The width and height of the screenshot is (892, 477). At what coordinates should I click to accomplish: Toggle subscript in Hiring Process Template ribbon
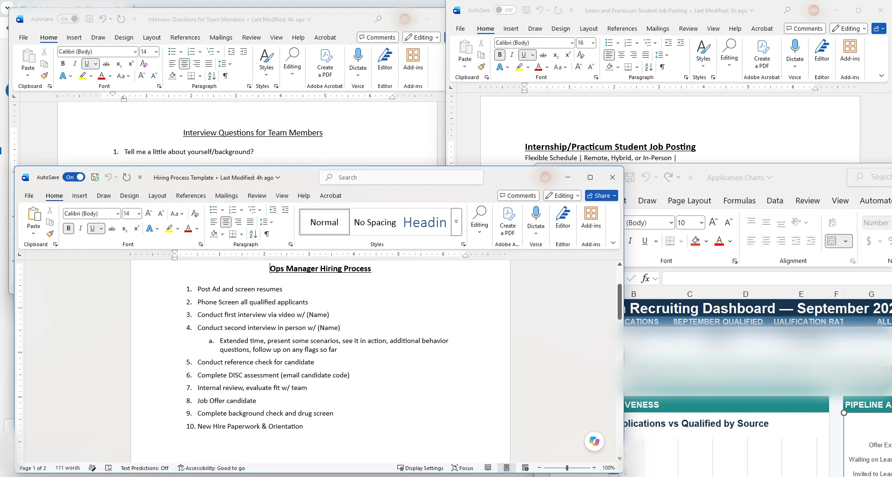click(x=124, y=228)
